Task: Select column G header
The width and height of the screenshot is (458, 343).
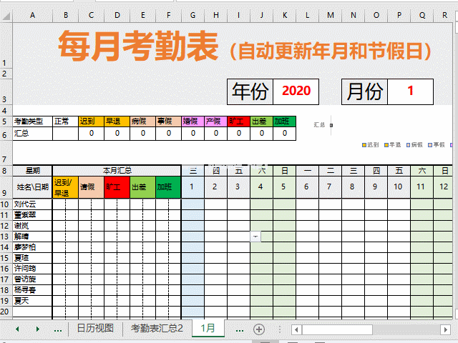Action: [193, 16]
